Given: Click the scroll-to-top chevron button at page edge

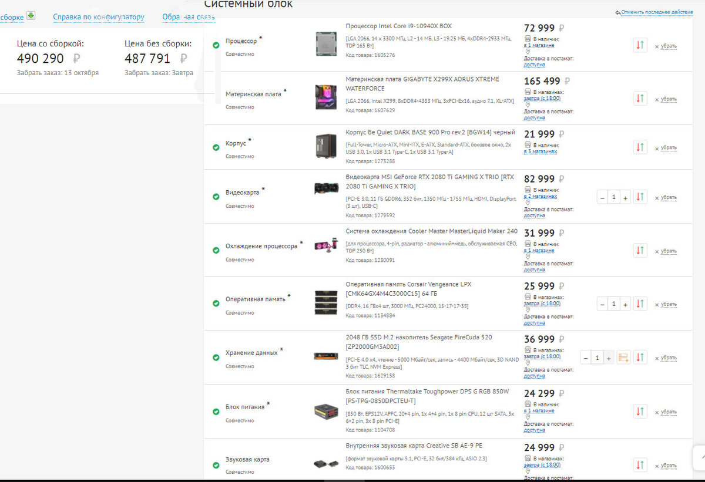Looking at the screenshot, I should click(x=700, y=457).
